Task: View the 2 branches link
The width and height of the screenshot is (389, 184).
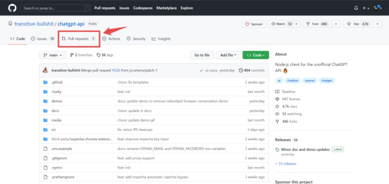Action: click(81, 55)
